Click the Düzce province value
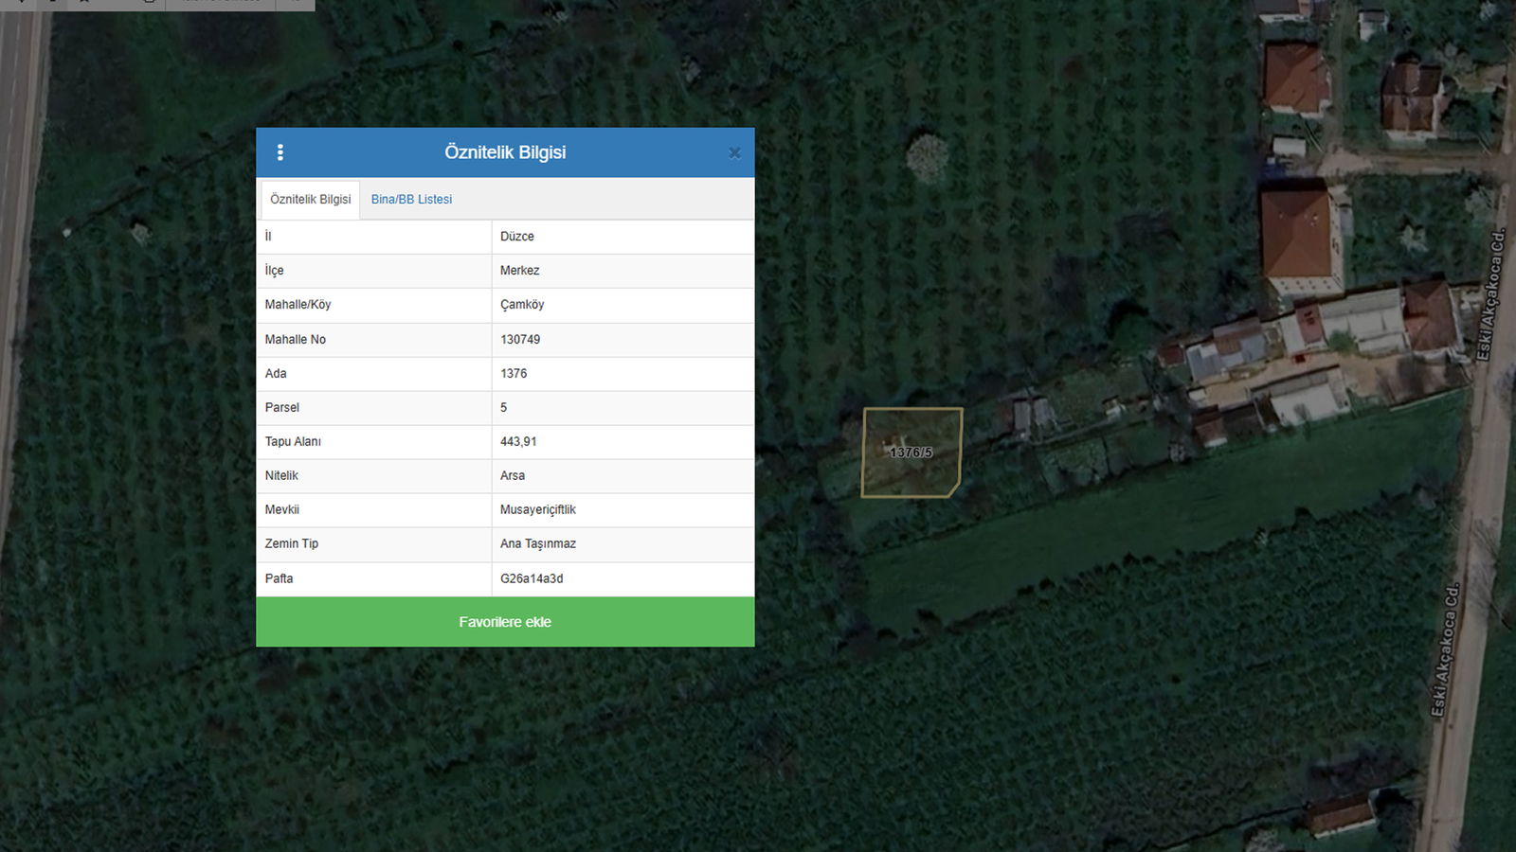Screen dimensions: 1516x852 pos(517,237)
